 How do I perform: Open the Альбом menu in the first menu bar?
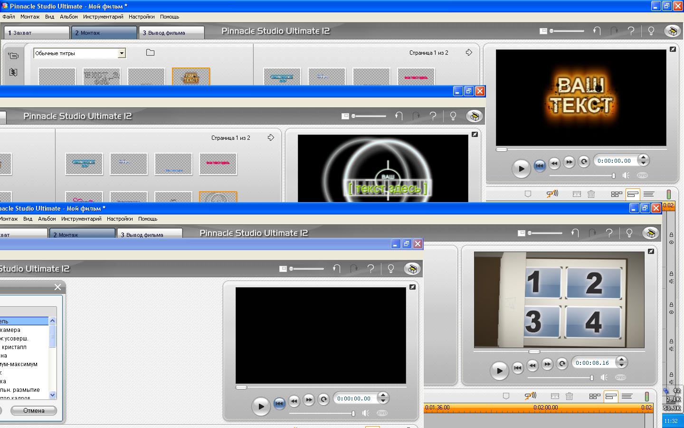pyautogui.click(x=69, y=17)
